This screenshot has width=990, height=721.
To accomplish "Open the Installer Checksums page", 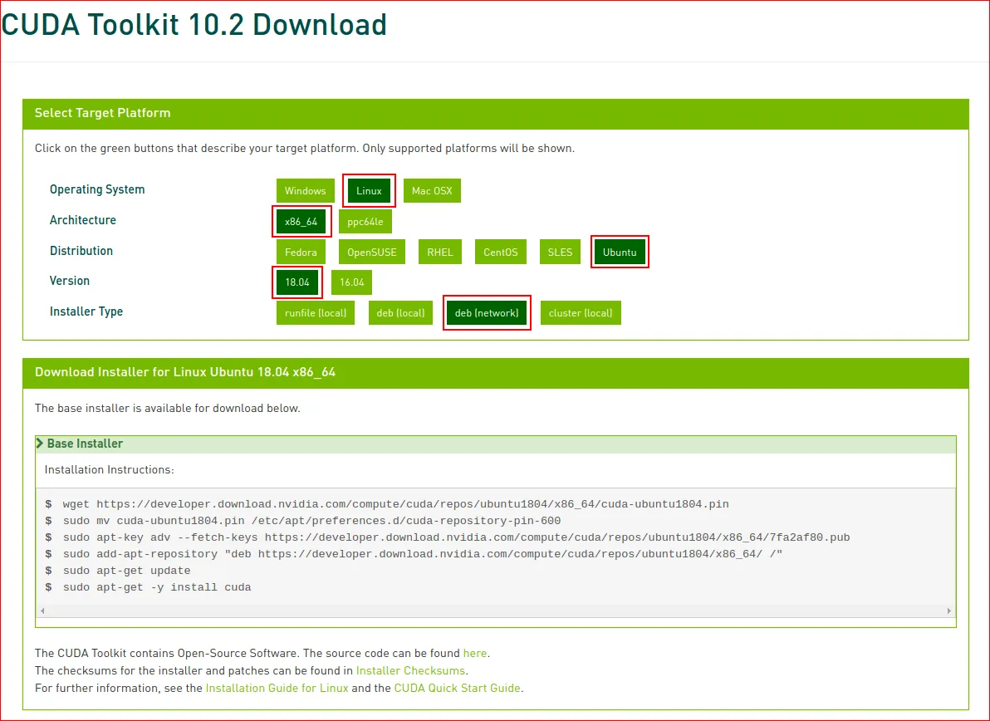I will (410, 670).
